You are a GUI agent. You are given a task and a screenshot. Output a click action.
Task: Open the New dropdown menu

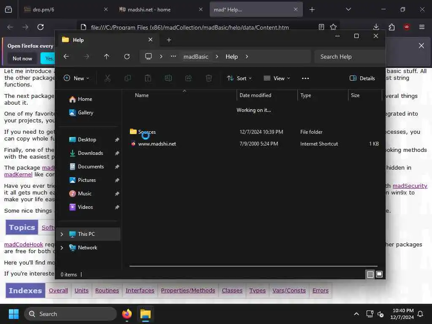(76, 78)
